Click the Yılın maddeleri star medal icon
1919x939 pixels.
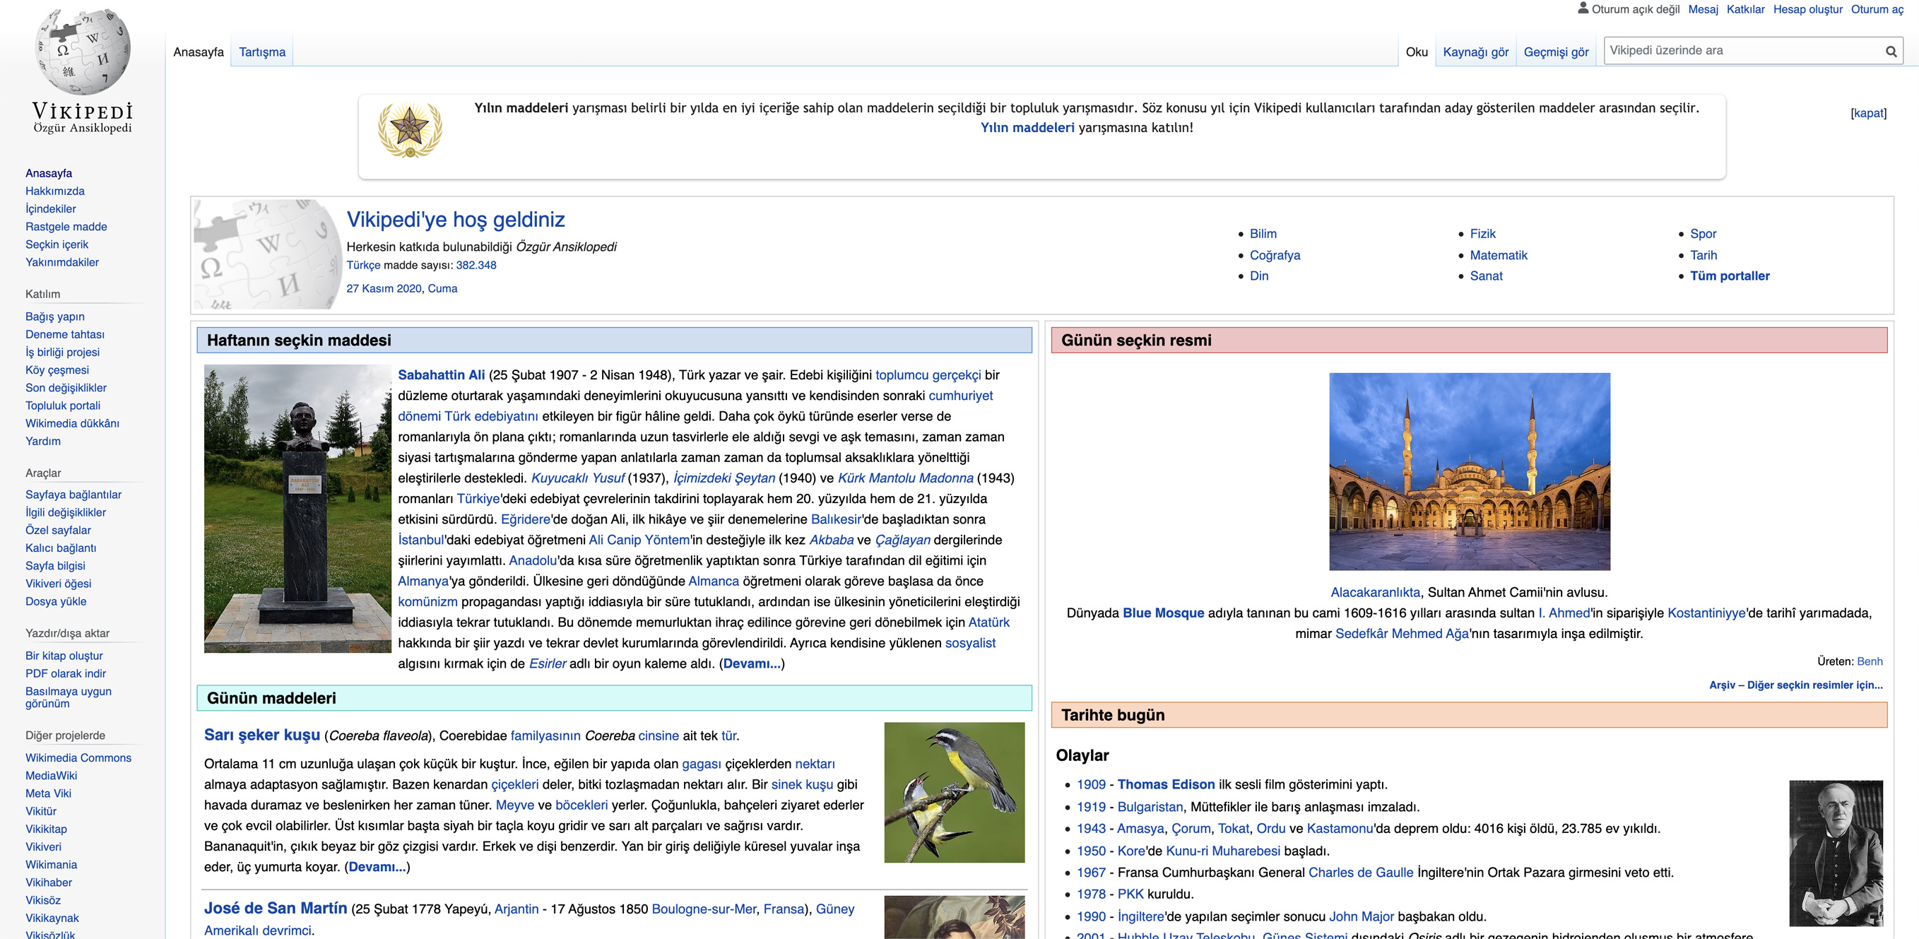click(x=410, y=130)
